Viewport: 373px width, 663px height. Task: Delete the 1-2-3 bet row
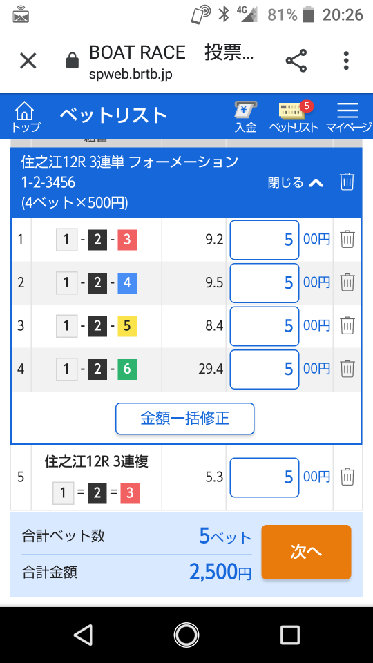coord(347,240)
